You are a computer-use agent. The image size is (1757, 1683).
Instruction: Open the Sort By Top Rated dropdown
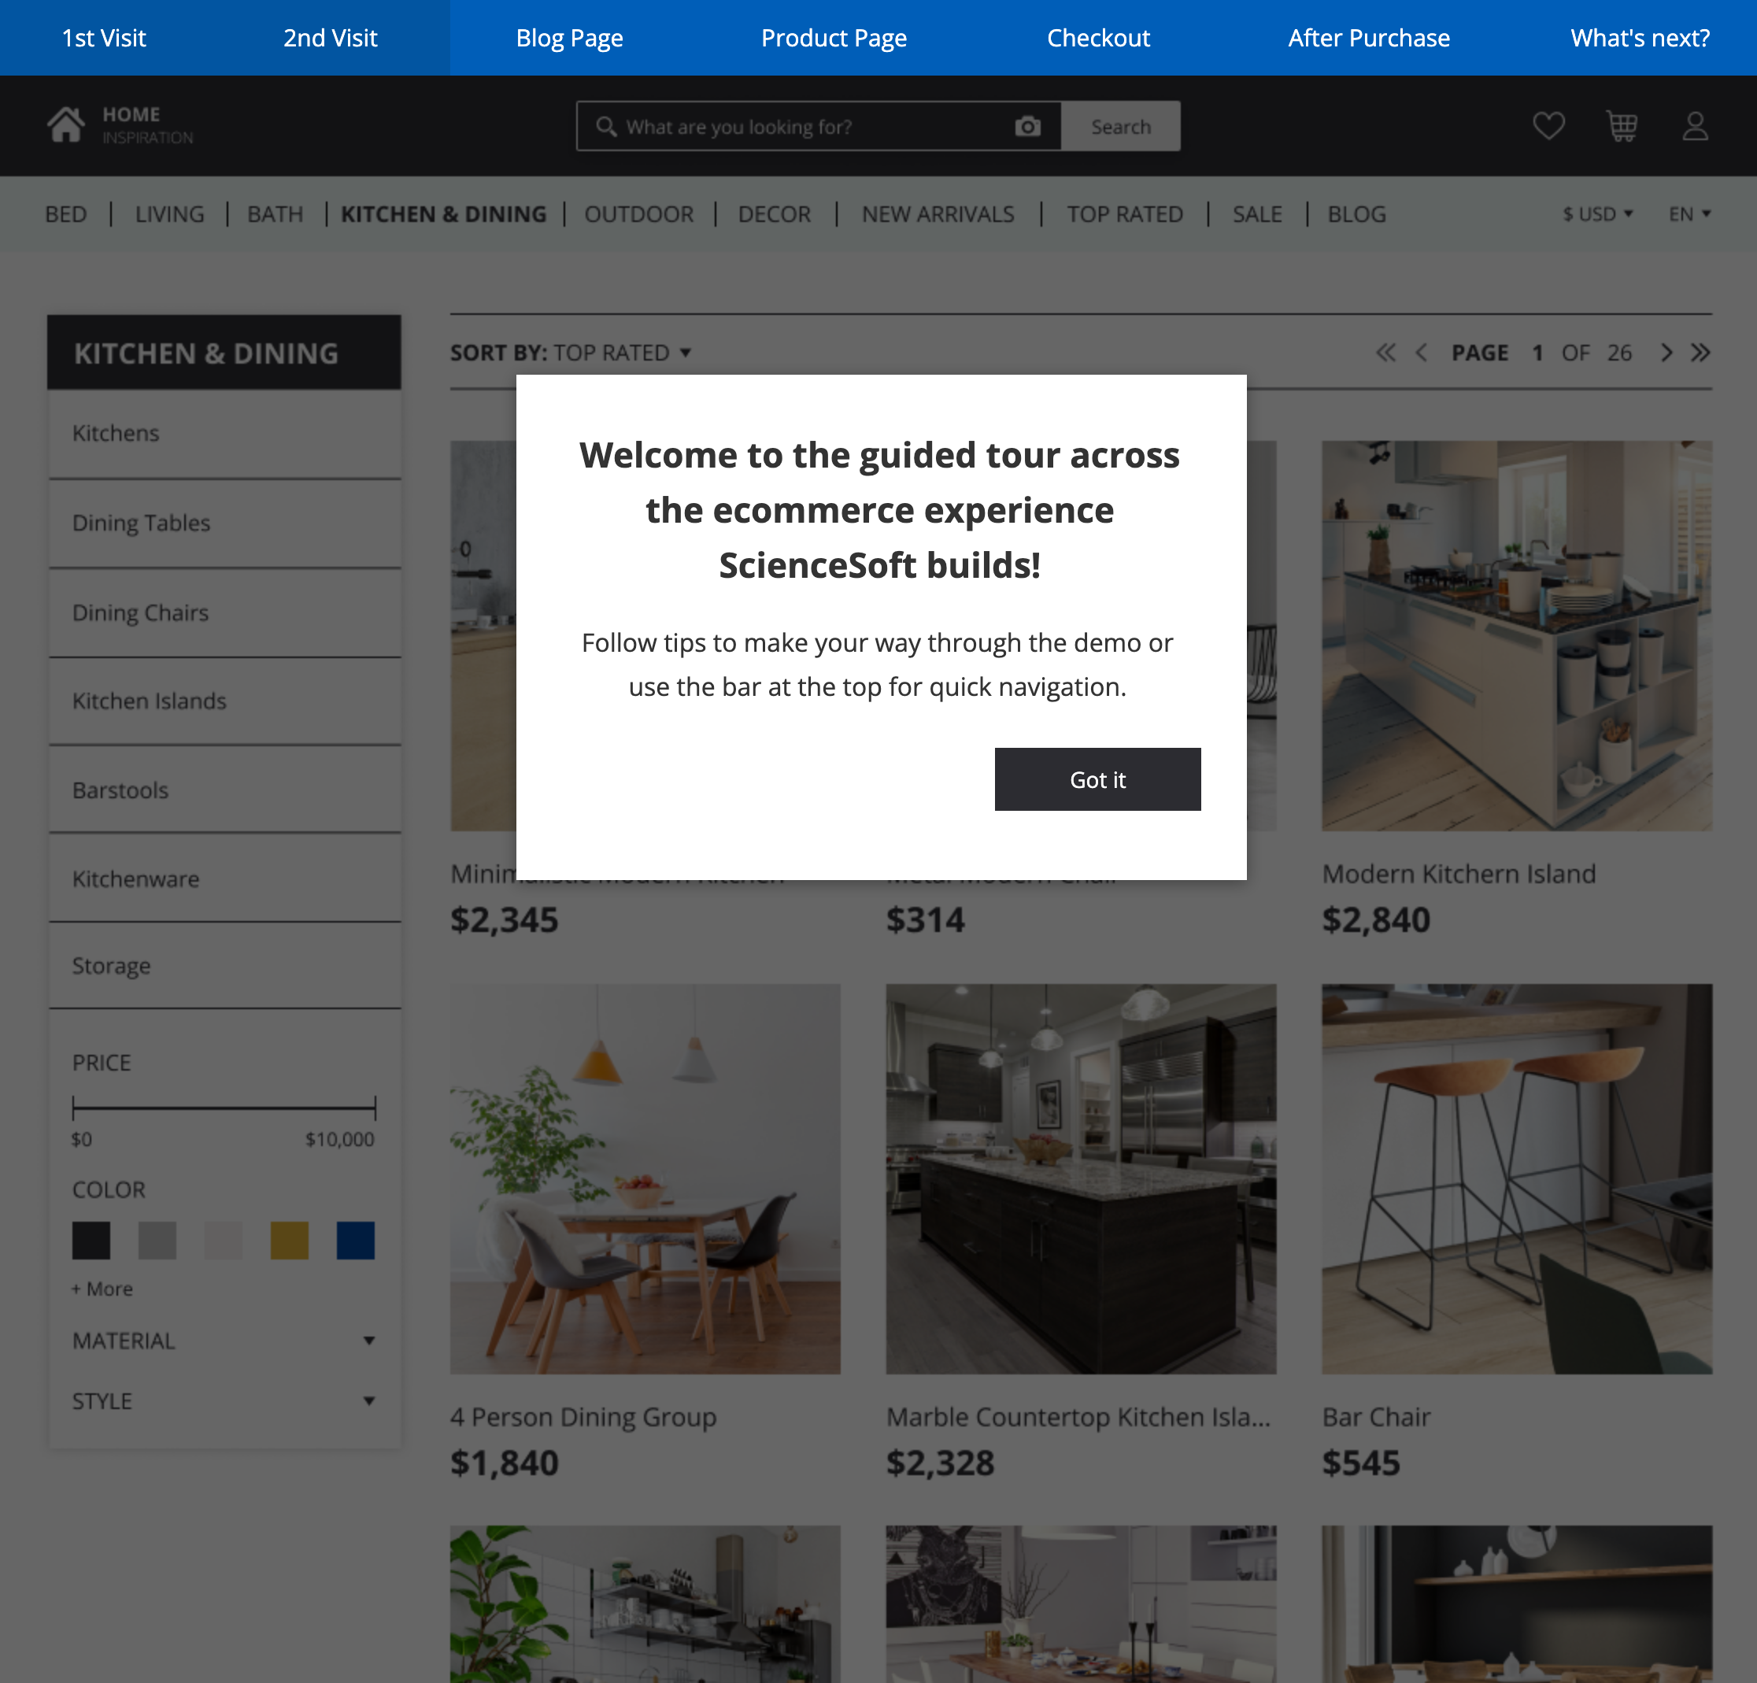(x=571, y=353)
